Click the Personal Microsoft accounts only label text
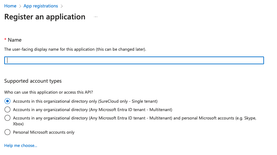Viewport: 277px width, 155px height. pyautogui.click(x=44, y=132)
